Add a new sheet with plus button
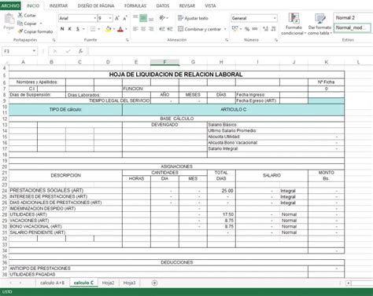 (x=154, y=283)
